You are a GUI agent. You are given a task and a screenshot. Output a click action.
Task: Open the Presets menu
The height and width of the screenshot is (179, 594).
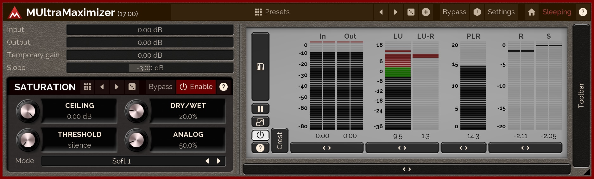point(272,12)
